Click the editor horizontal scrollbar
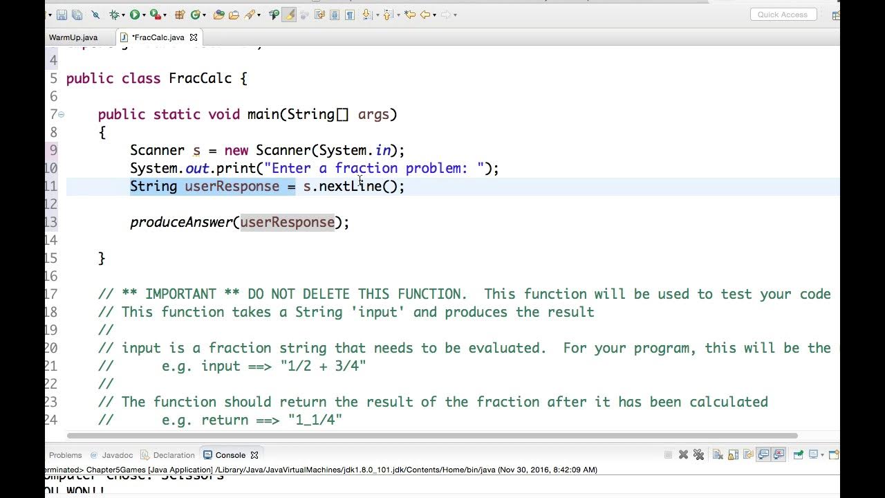The image size is (885, 498). (432, 436)
